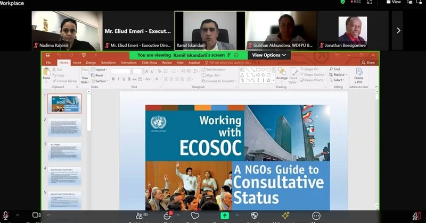This screenshot has height=223, width=426.
Task: Open the Zoom Chat icon
Action: point(167,216)
